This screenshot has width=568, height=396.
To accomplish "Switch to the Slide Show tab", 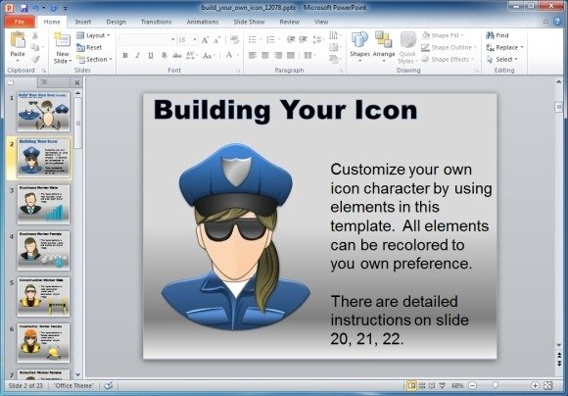I will click(x=249, y=22).
